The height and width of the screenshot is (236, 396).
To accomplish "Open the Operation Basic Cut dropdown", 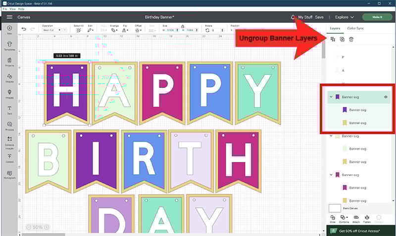I will point(52,30).
